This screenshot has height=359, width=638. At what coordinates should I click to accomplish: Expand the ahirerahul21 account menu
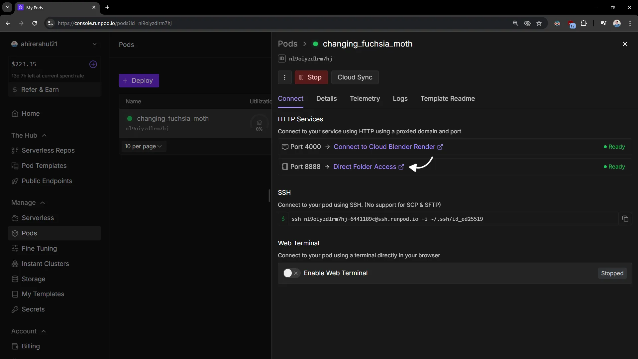(x=95, y=44)
